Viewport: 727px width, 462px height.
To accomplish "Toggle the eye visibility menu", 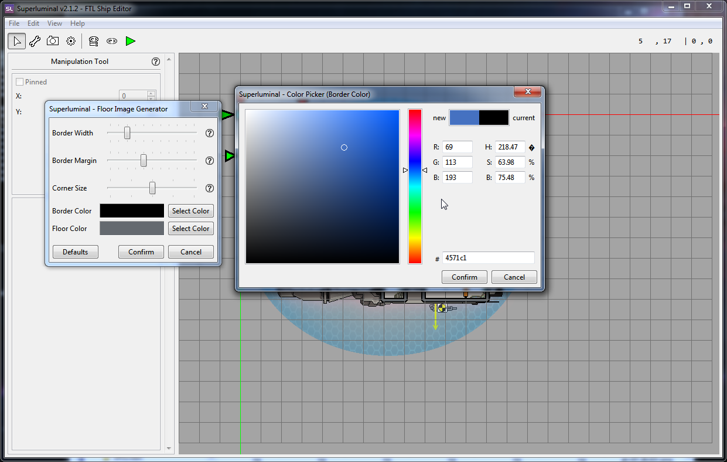I will tap(112, 41).
